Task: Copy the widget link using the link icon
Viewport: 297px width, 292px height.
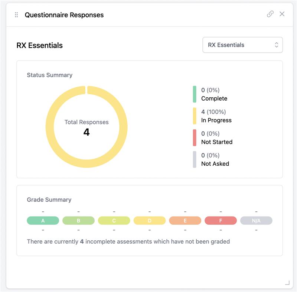Action: [x=270, y=14]
